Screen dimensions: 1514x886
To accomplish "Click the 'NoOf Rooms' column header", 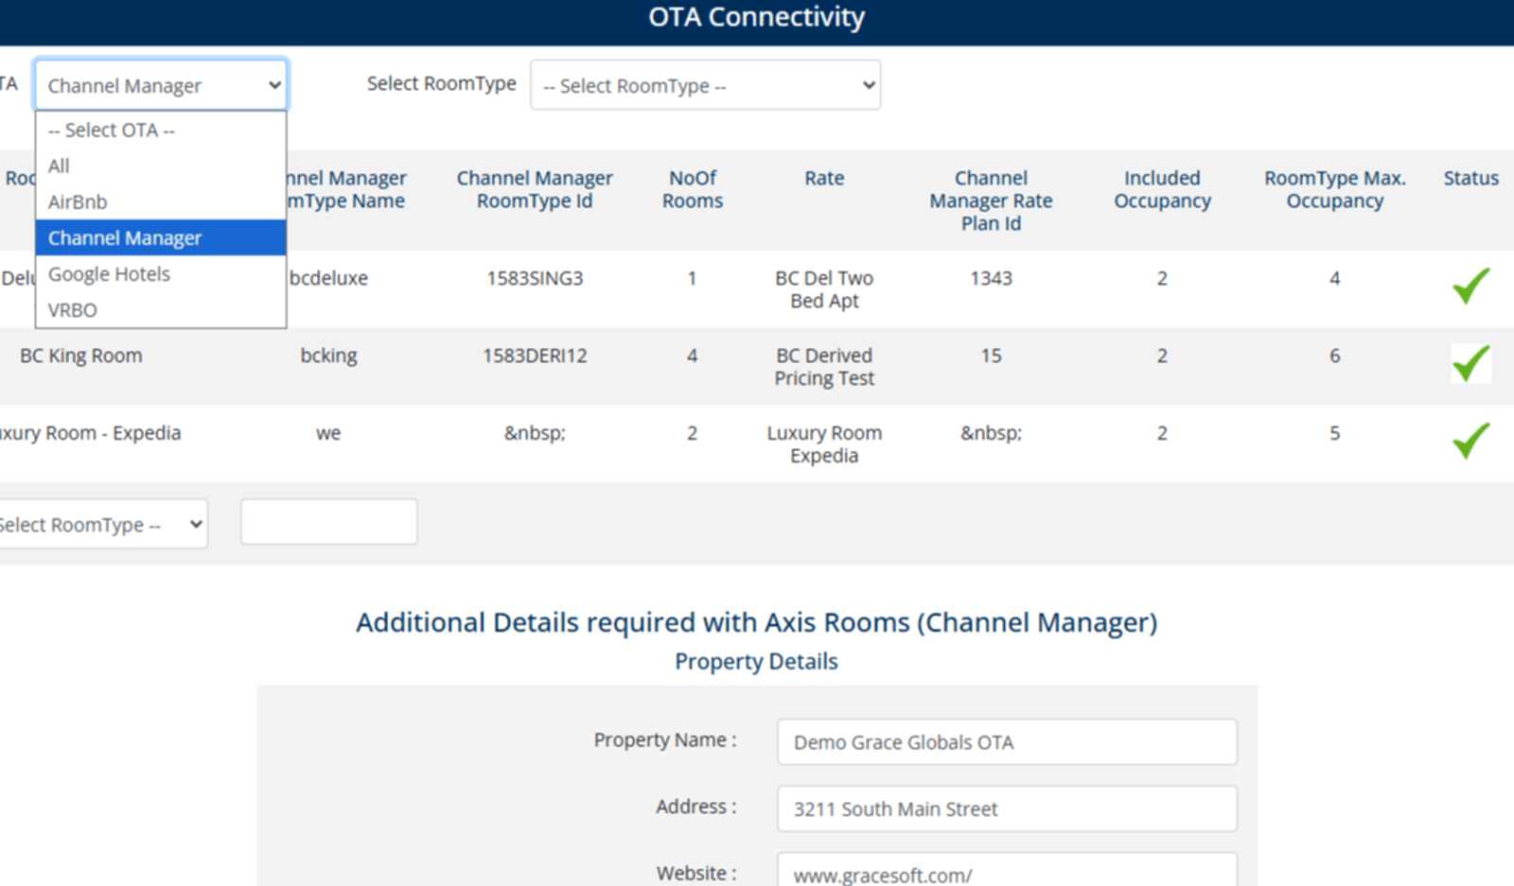I will (x=693, y=189).
